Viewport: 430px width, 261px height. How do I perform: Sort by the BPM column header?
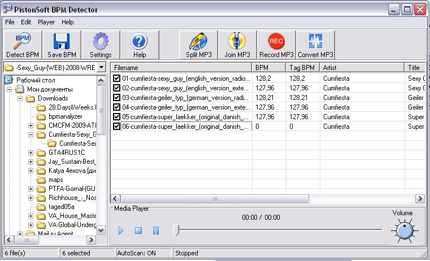coord(269,67)
